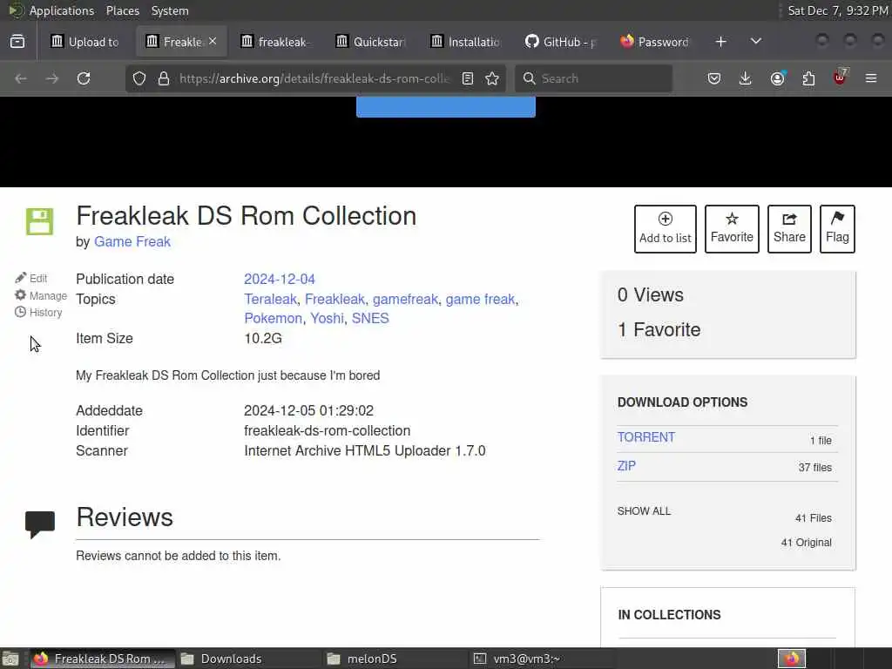Download the TORRENT option
The height and width of the screenshot is (669, 892).
[x=646, y=437]
